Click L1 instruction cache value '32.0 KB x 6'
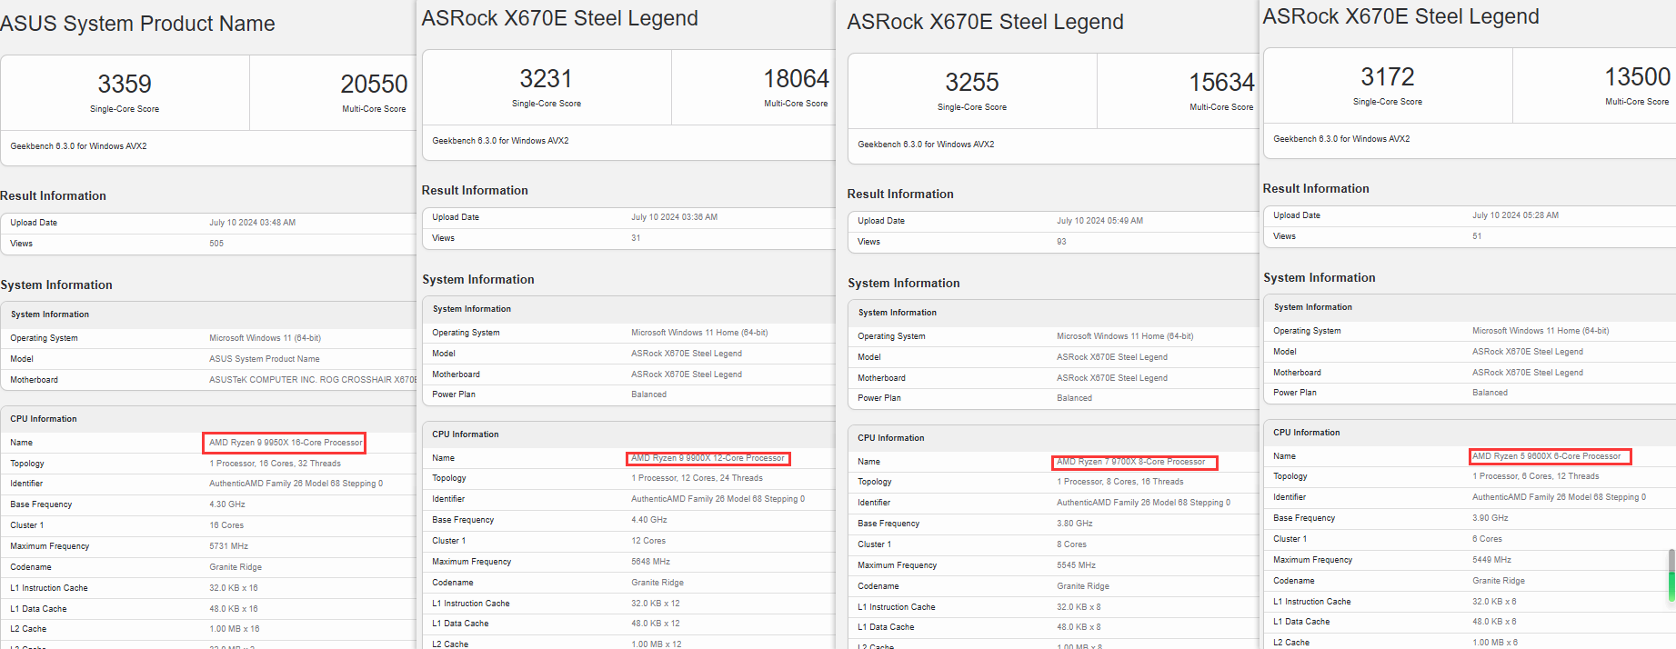Image resolution: width=1676 pixels, height=649 pixels. (1494, 602)
